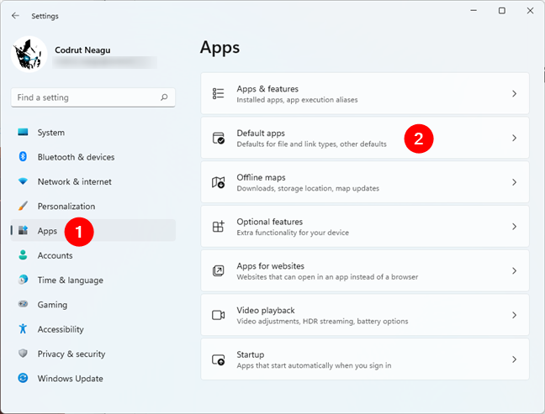This screenshot has width=545, height=414.
Task: Click the Video playback chevron arrow
Action: (x=514, y=315)
